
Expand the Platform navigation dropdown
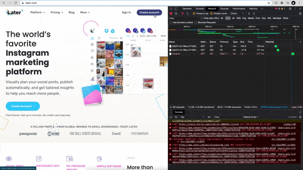click(x=38, y=12)
